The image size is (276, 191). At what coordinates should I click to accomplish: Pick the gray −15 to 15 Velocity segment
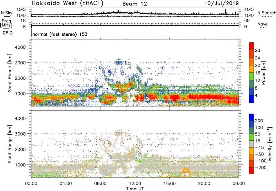click(252, 144)
